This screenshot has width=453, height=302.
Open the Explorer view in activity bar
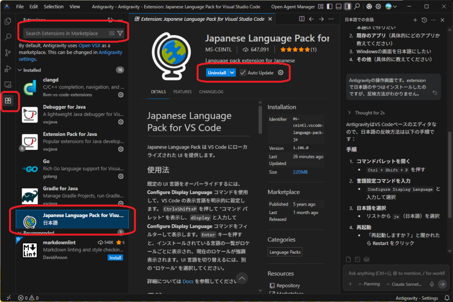(8, 21)
